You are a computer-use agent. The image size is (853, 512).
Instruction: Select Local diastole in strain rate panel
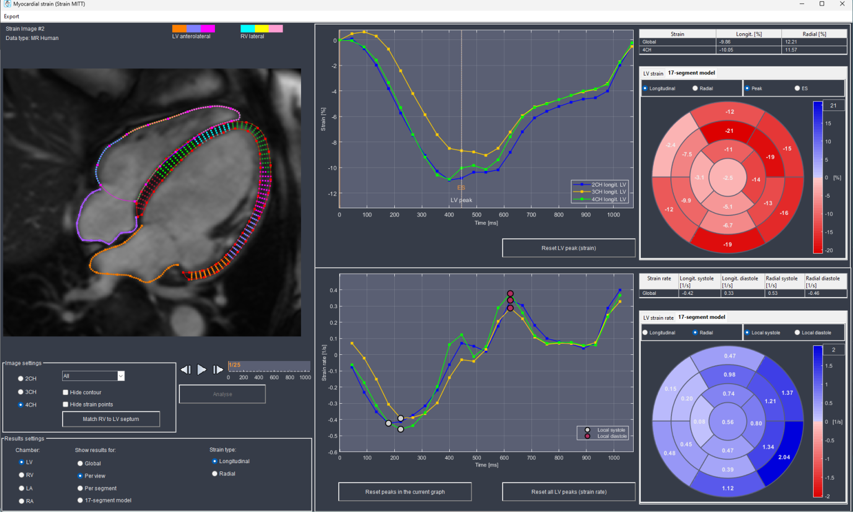(x=797, y=333)
